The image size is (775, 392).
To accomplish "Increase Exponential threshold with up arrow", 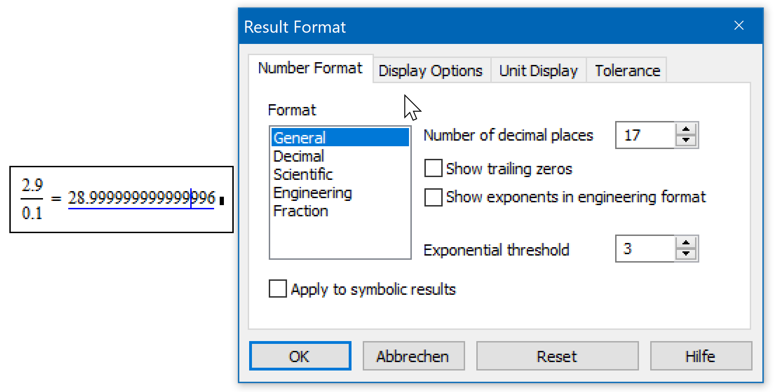I will click(x=685, y=243).
